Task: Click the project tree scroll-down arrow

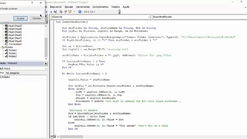Action: [x=46, y=58]
